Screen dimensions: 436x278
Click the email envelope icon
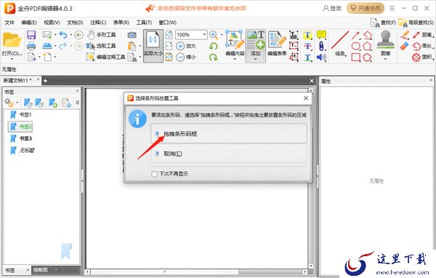coord(47,35)
